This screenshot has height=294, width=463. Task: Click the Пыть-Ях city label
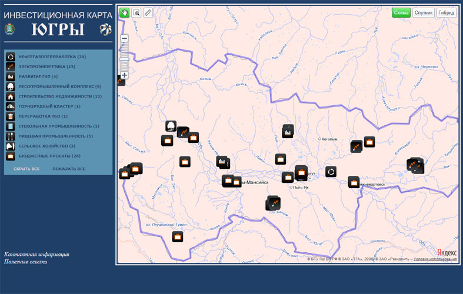pos(301,187)
